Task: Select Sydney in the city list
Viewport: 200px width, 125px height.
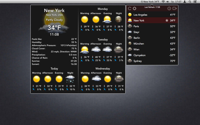Action: pos(152,61)
